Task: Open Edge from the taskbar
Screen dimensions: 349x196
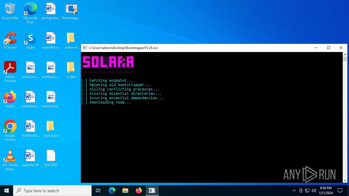Action: point(112,191)
